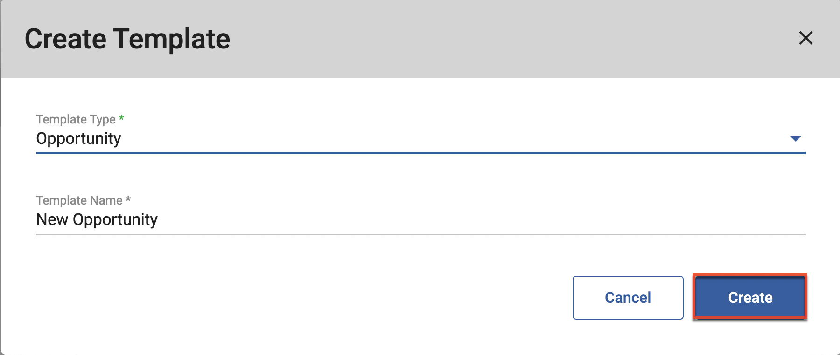Image resolution: width=840 pixels, height=355 pixels.
Task: Select the Template Type label
Action: pos(76,119)
